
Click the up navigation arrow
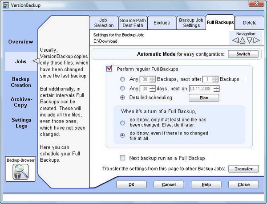coord(242,41)
